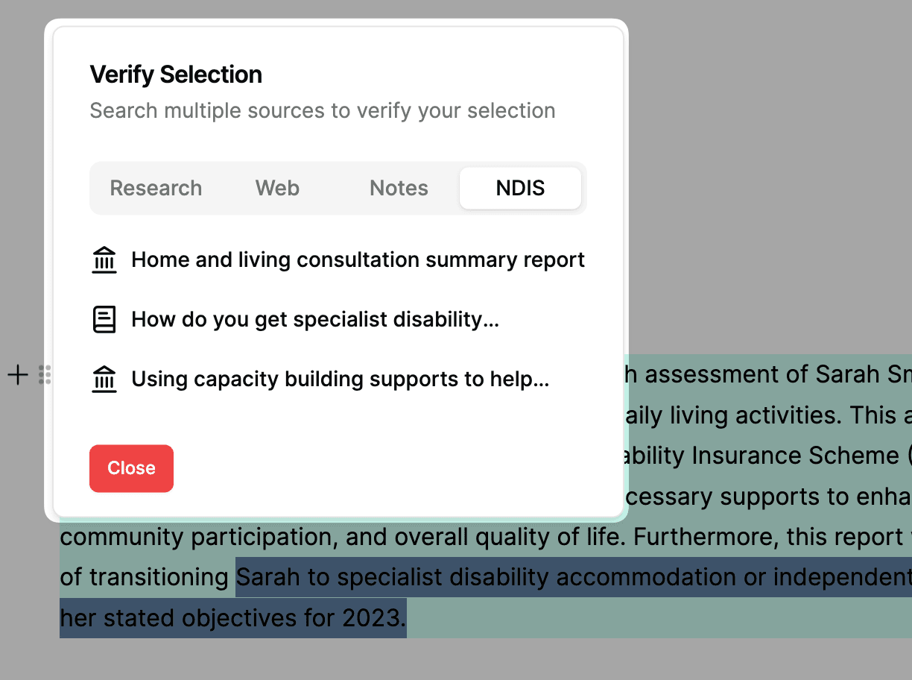The height and width of the screenshot is (680, 912).
Task: Open the Notes tab
Action: tap(399, 188)
